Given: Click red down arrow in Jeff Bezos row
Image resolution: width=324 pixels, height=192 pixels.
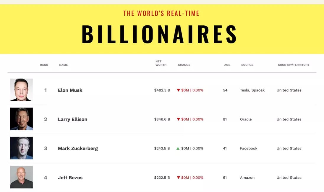Looking at the screenshot, I should (x=178, y=178).
